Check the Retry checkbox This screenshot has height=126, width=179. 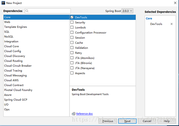[x=72, y=53]
